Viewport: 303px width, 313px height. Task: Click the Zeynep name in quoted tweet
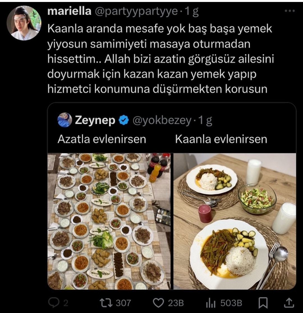[x=95, y=120]
